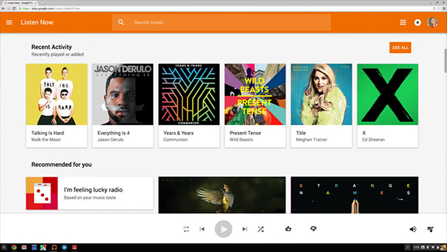447x252 pixels.
Task: Open the Strange Names recommendation
Action: [x=355, y=195]
